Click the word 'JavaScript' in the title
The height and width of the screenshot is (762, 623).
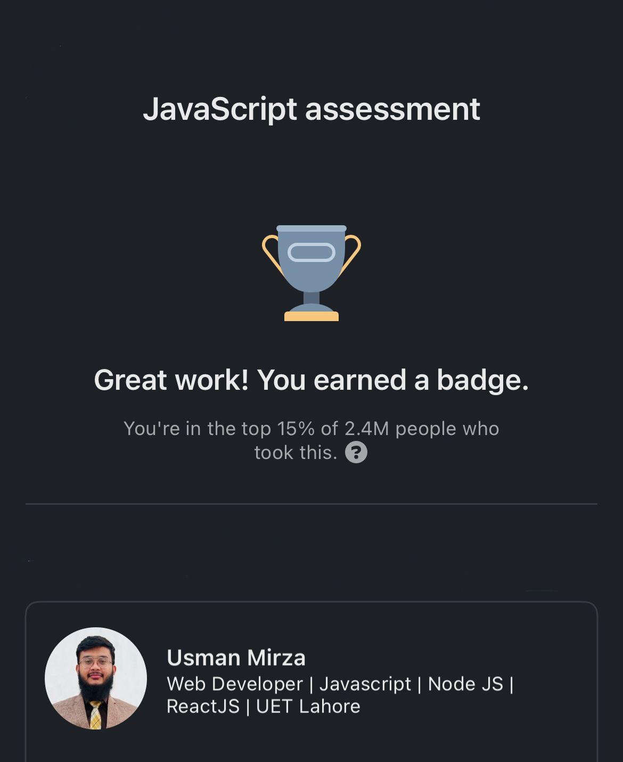[x=219, y=109]
